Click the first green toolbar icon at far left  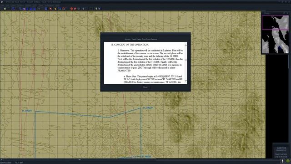(x=5, y=9)
